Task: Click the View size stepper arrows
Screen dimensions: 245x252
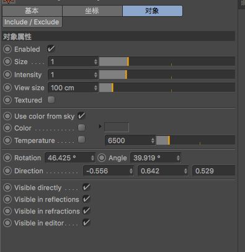Action: tap(96, 88)
